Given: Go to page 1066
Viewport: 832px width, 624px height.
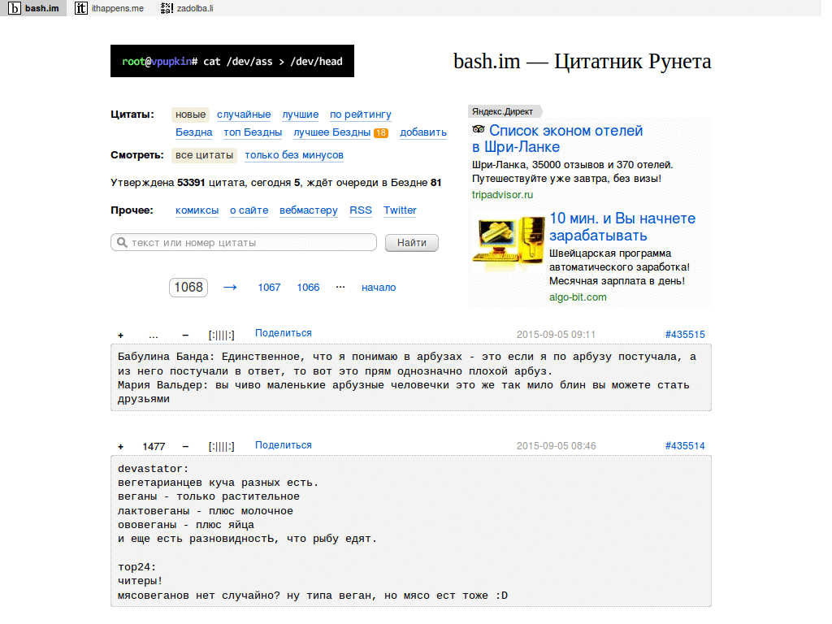Looking at the screenshot, I should pyautogui.click(x=308, y=287).
